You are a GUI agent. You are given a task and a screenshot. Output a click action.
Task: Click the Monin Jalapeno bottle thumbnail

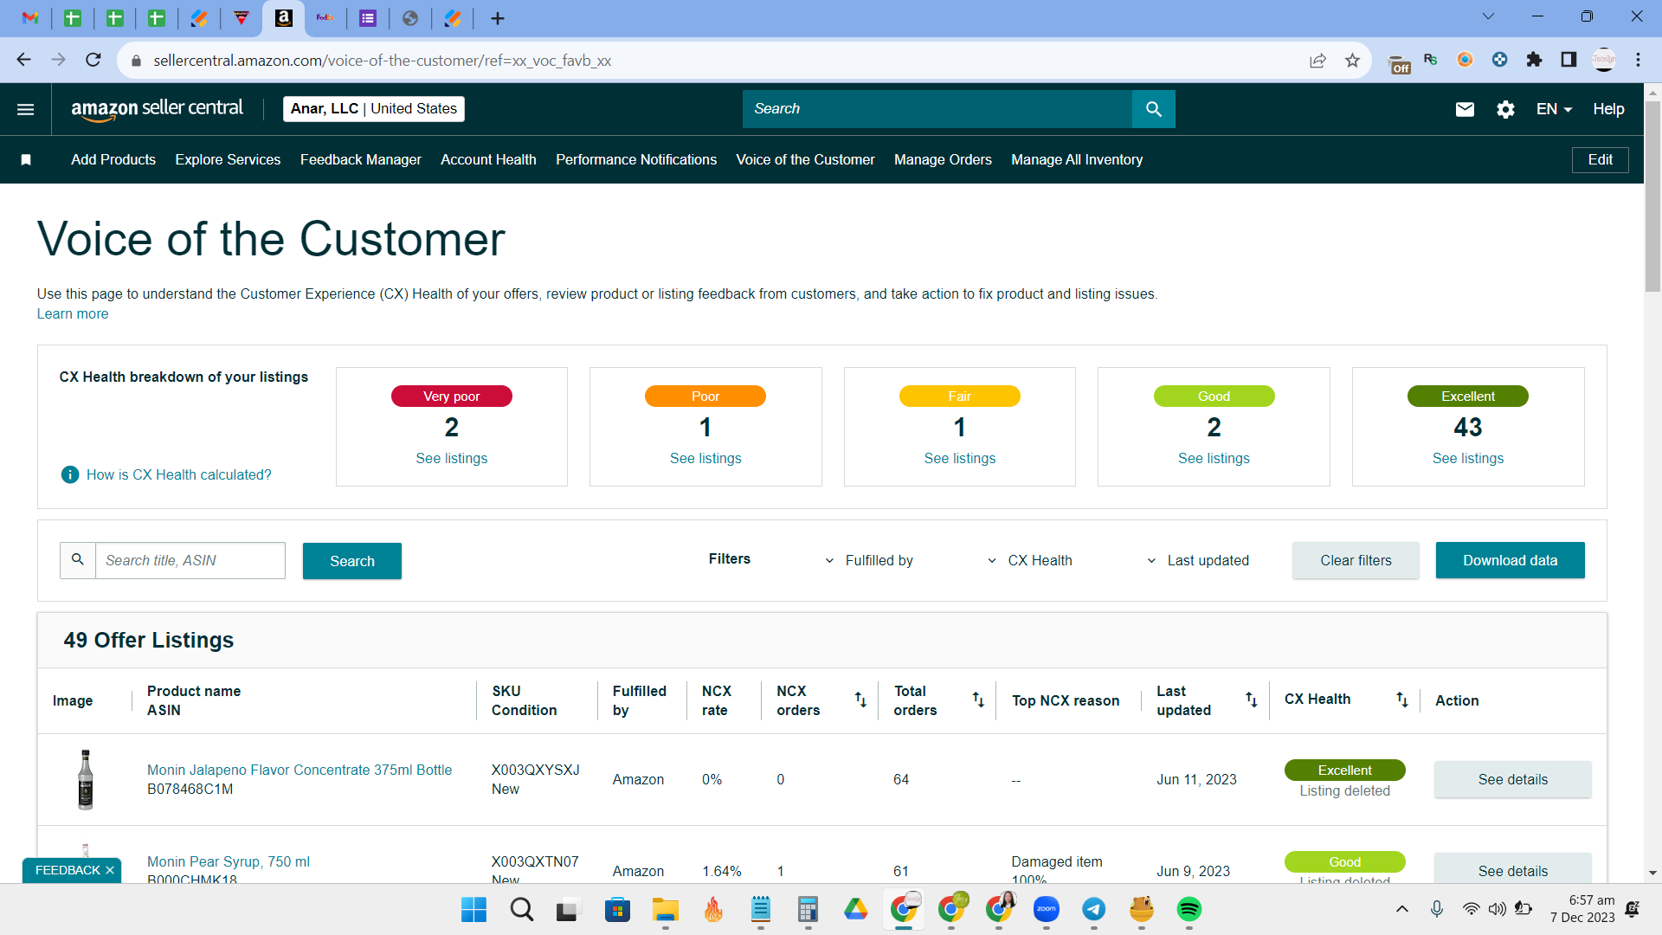point(85,780)
